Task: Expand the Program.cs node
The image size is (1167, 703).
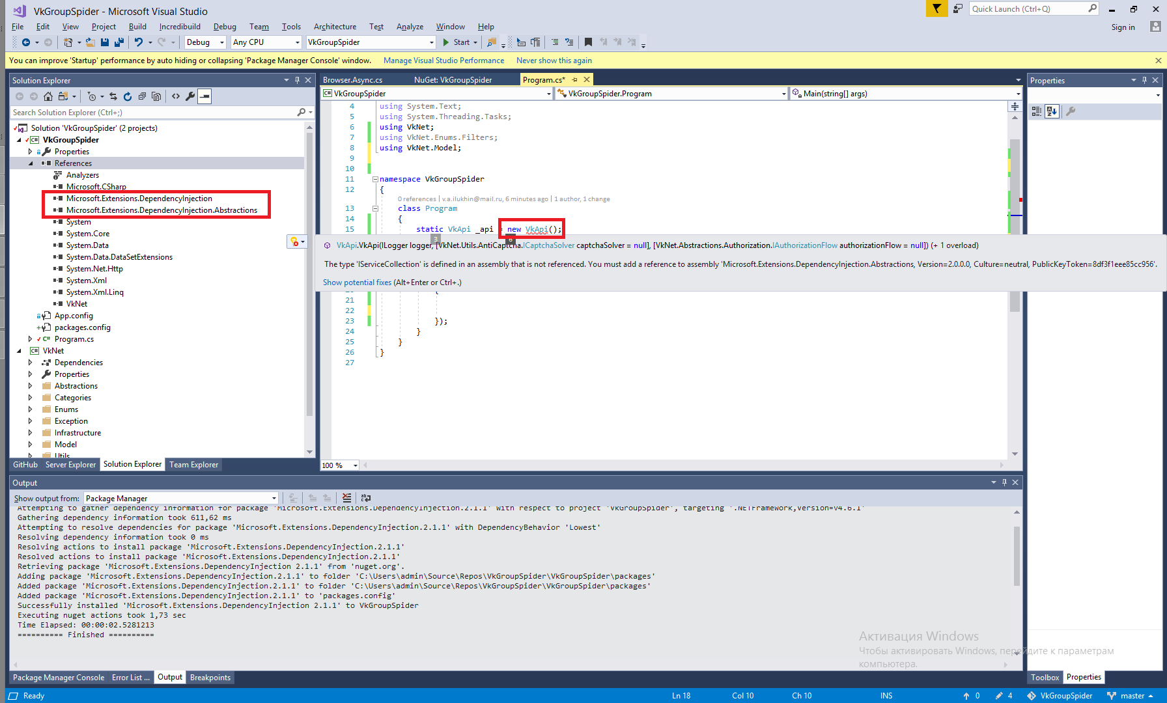Action: 30,339
